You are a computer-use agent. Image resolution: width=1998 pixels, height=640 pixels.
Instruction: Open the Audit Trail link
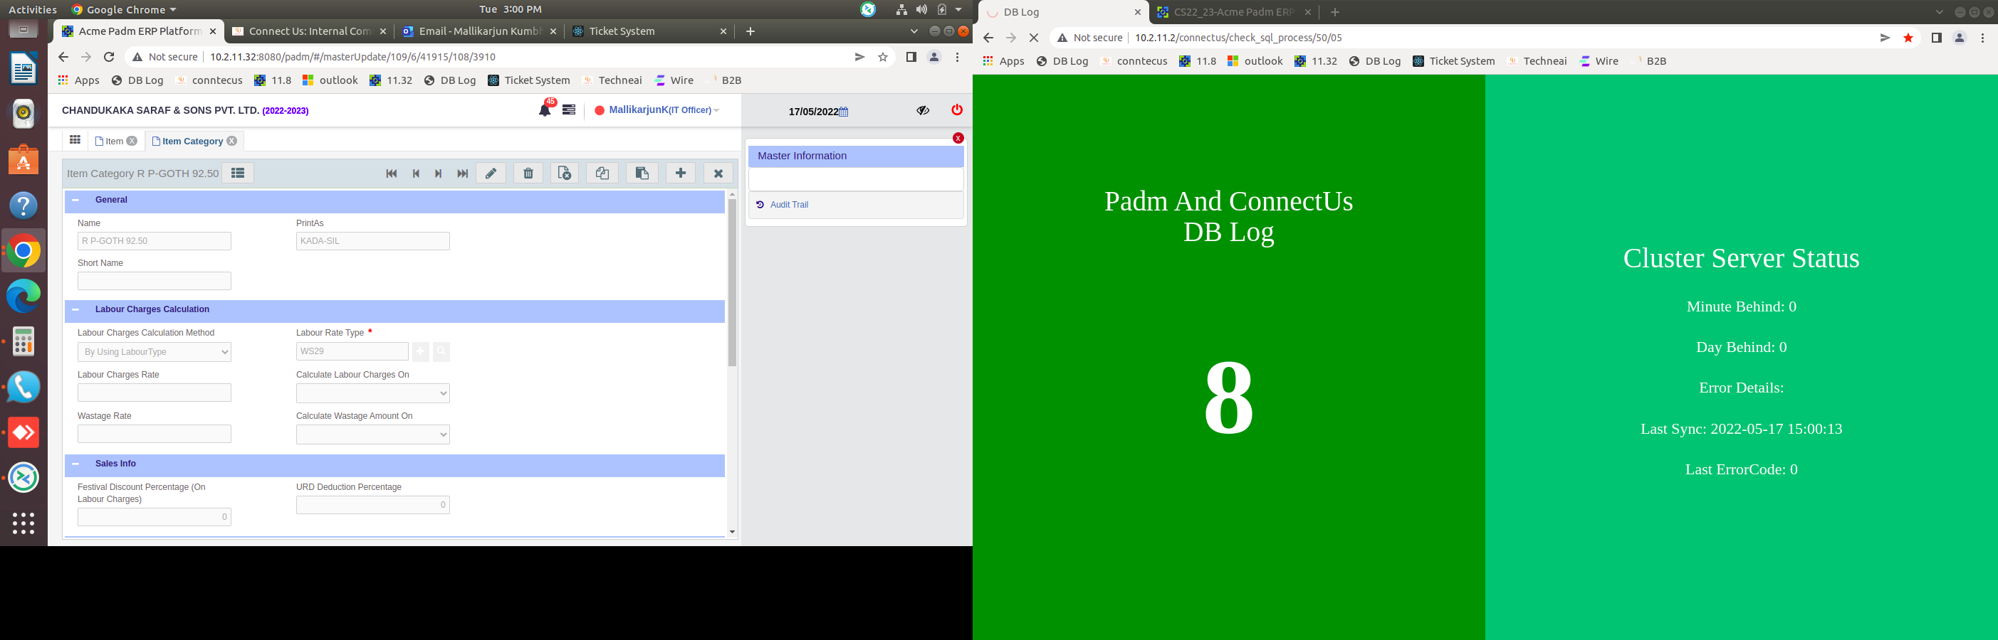[x=789, y=205]
